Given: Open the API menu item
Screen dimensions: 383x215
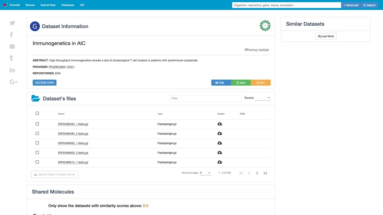Looking at the screenshot, I should coord(82,5).
